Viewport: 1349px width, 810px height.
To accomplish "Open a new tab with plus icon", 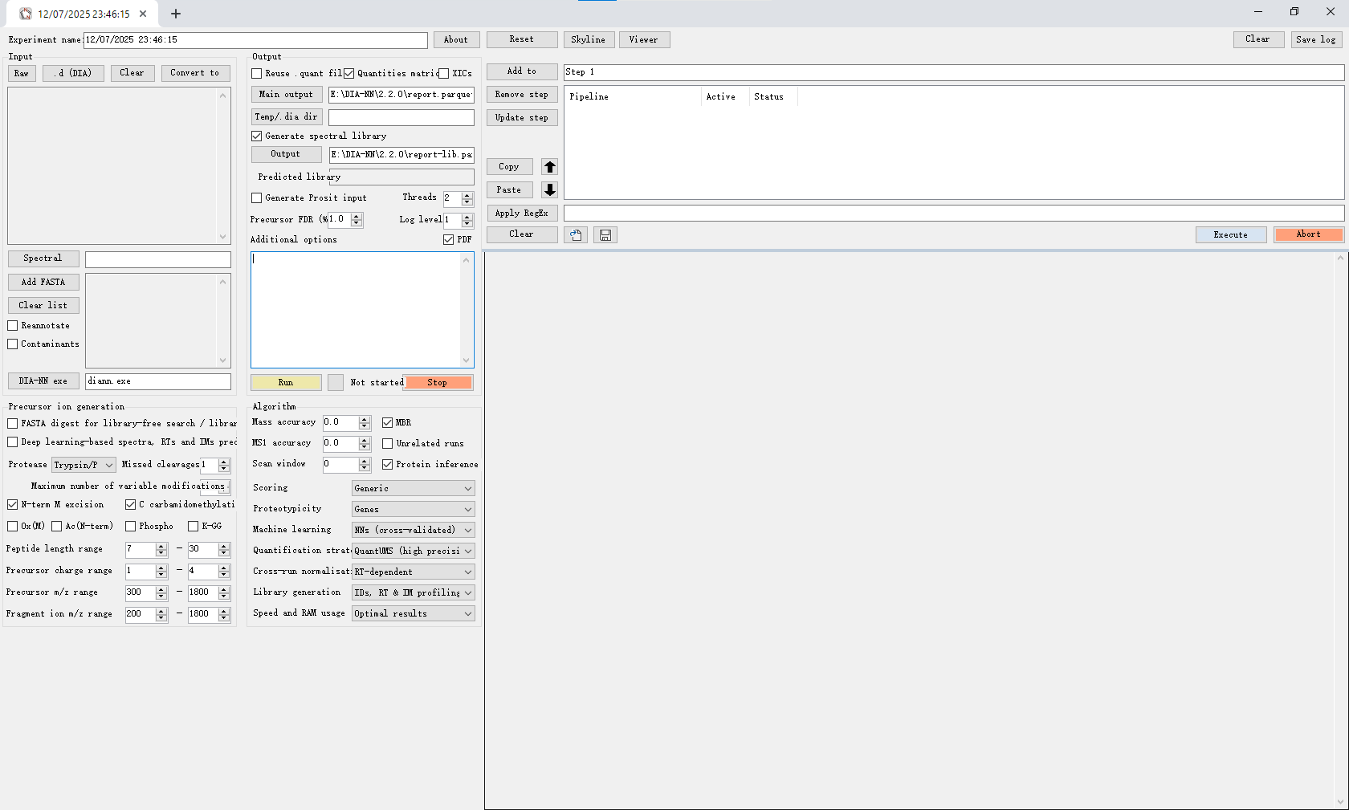I will tap(176, 14).
